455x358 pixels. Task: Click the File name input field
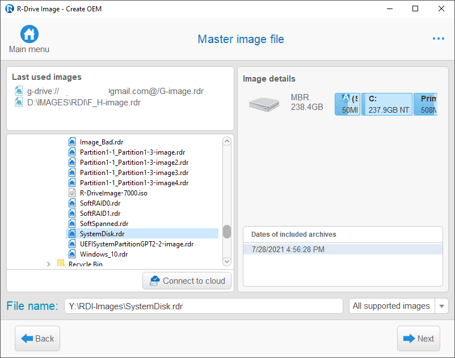204,306
